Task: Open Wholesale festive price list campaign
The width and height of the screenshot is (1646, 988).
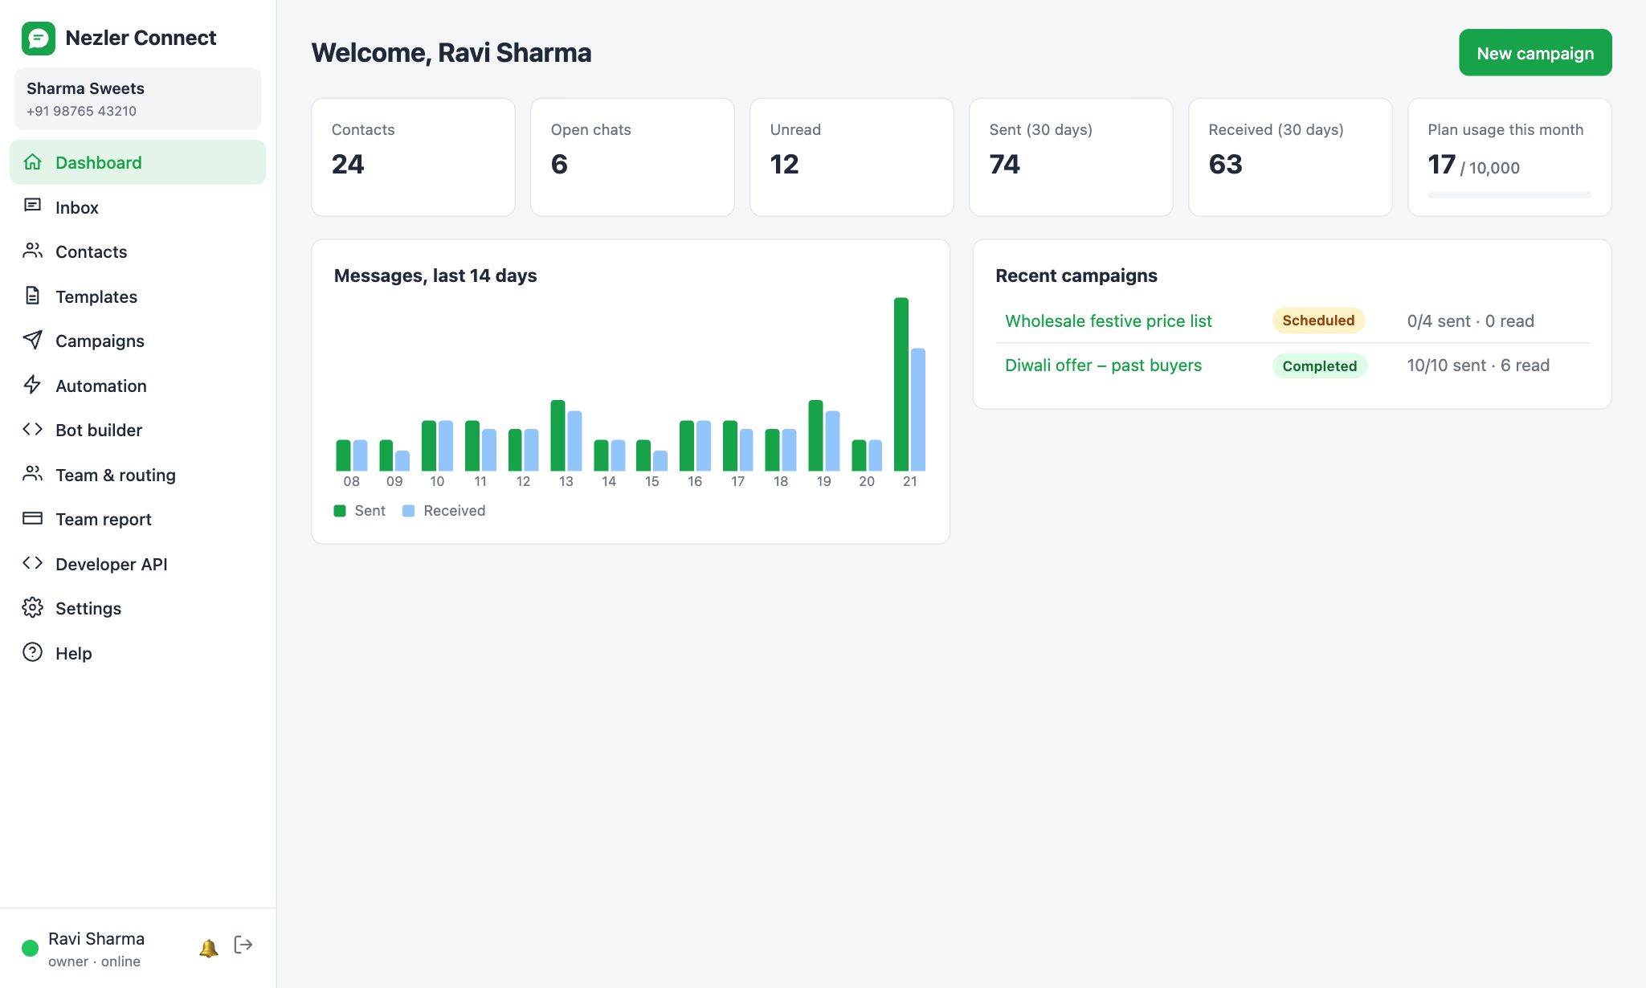Action: (x=1108, y=320)
